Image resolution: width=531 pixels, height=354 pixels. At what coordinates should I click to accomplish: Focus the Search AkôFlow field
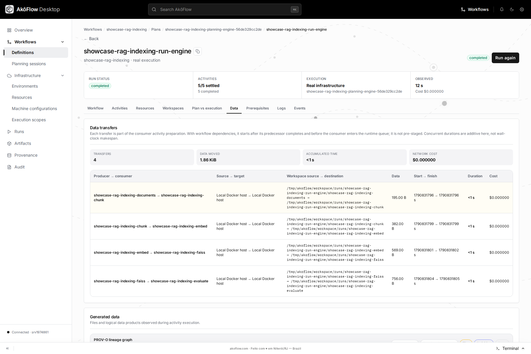tap(225, 9)
